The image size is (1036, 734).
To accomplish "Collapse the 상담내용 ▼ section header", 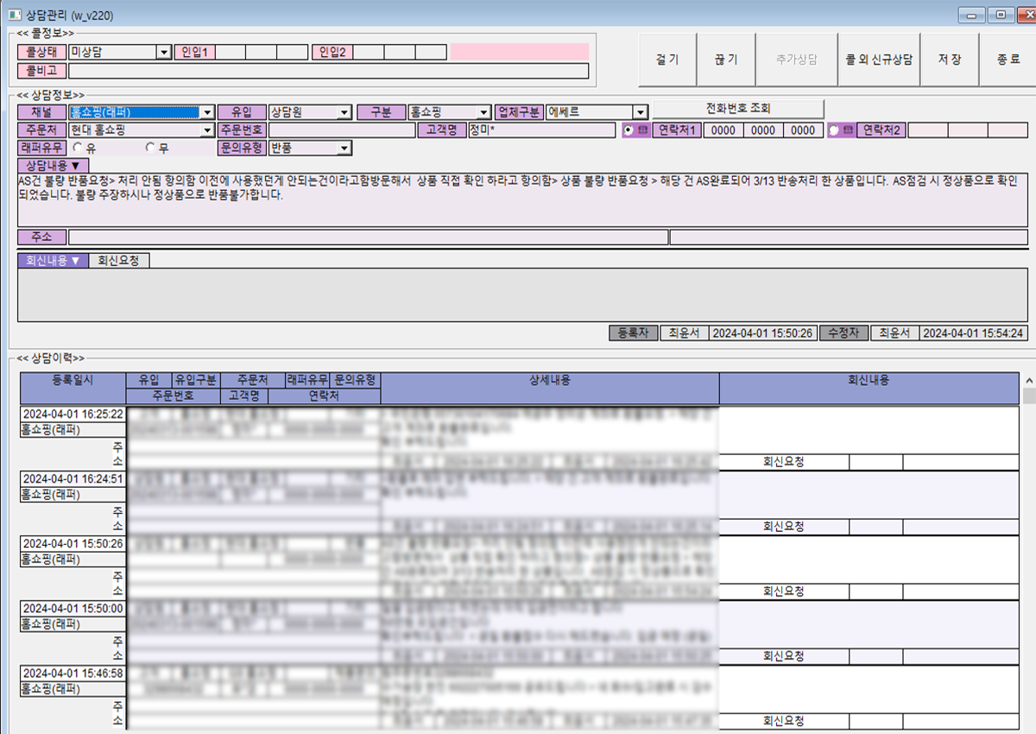I will [x=53, y=165].
